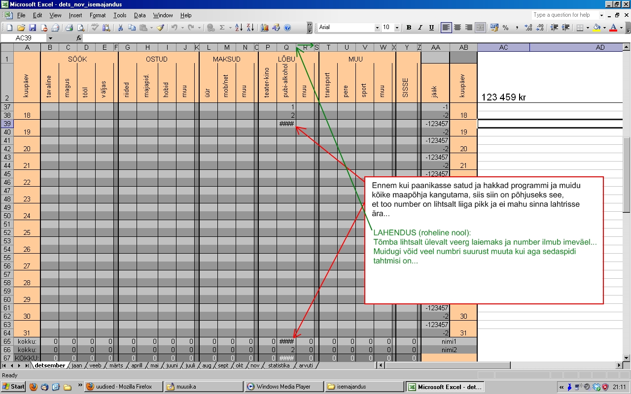Increase decimal places
631x394 pixels.
tap(528, 28)
